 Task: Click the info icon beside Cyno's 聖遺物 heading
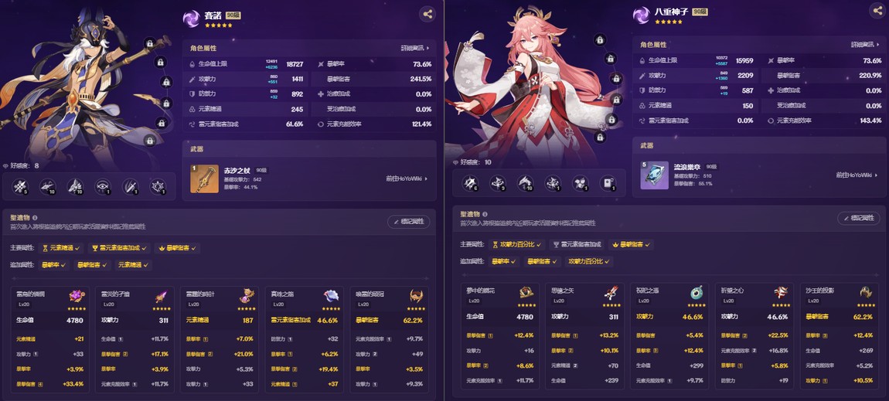[x=35, y=217]
